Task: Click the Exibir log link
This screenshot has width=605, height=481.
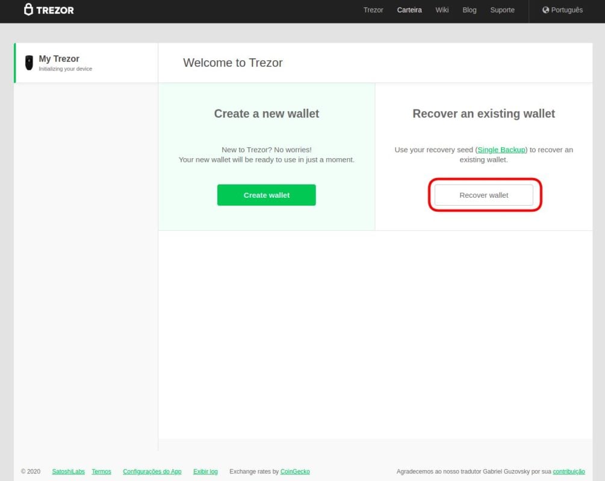Action: pyautogui.click(x=205, y=471)
